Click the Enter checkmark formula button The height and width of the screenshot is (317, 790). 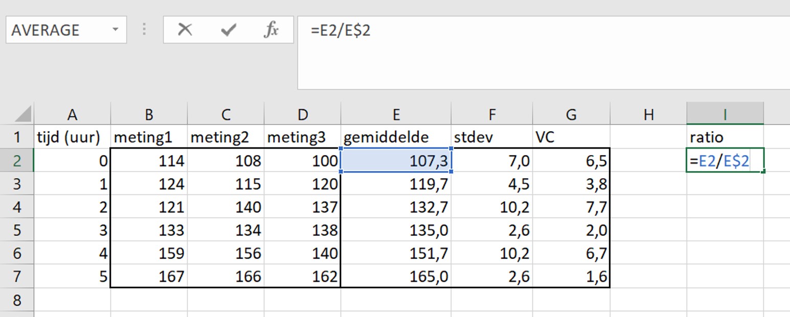[x=228, y=30]
